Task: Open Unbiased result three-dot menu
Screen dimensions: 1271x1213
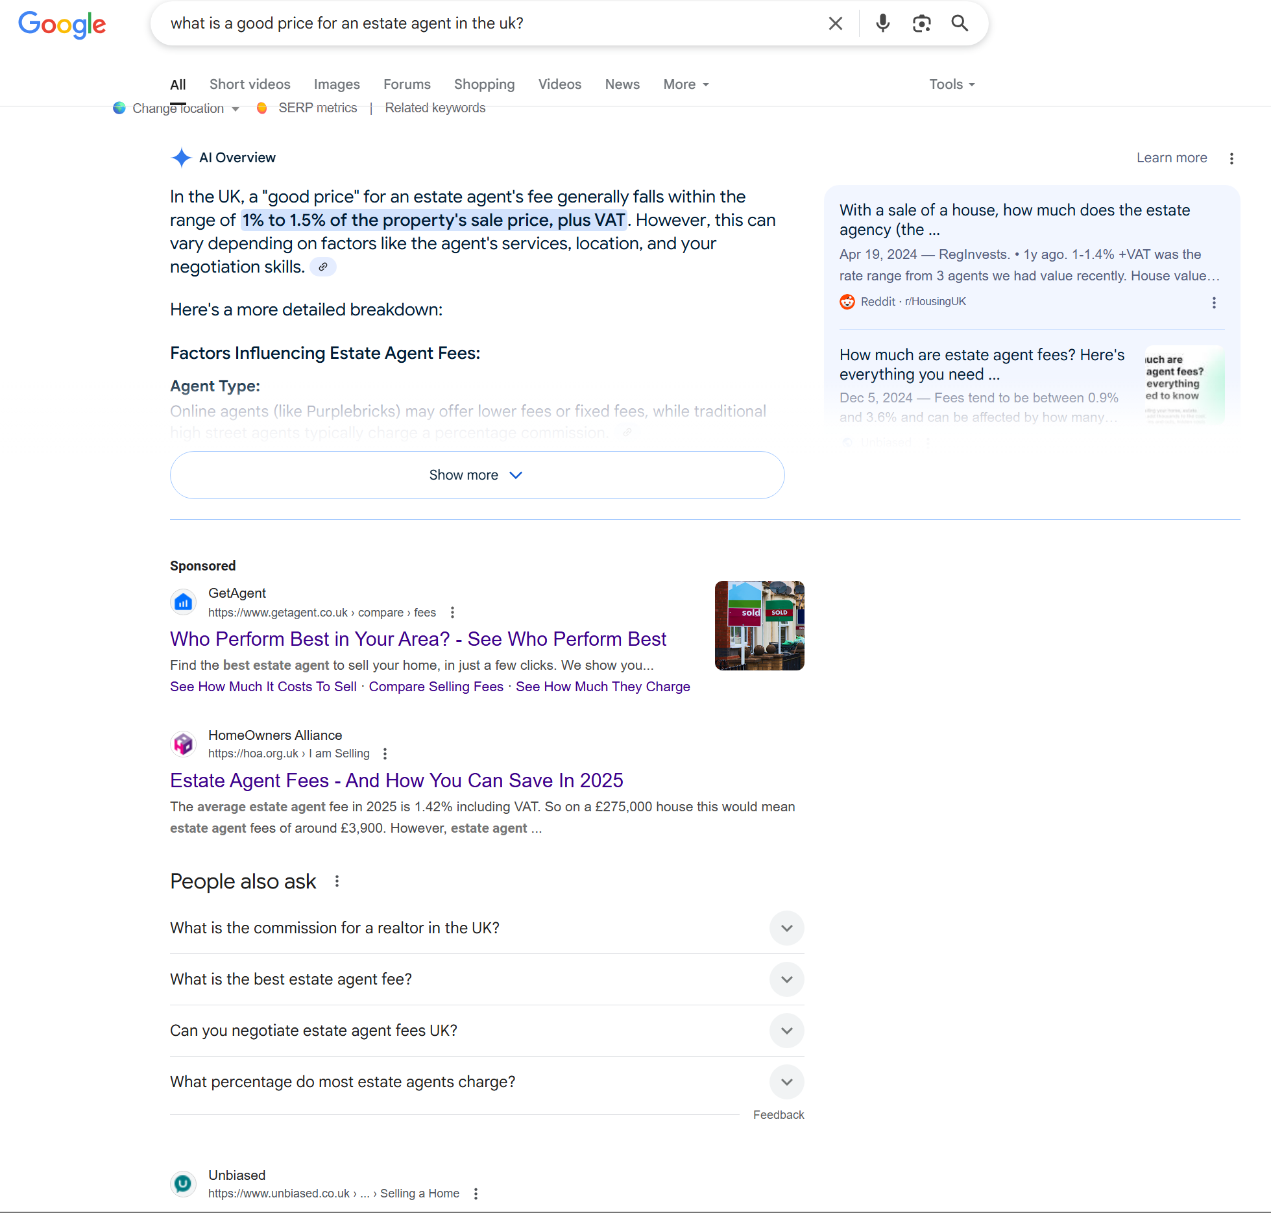Action: [x=476, y=1194]
